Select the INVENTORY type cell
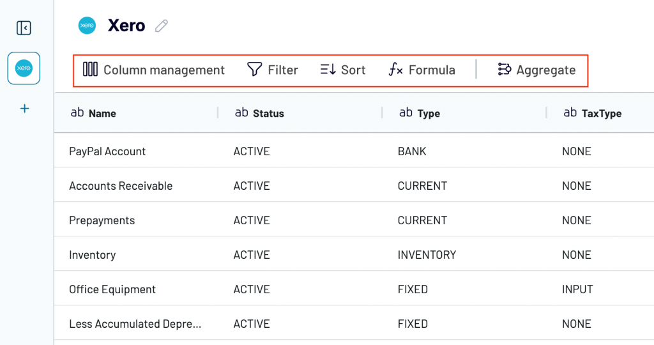Viewport: 654px width, 345px height. pos(427,255)
